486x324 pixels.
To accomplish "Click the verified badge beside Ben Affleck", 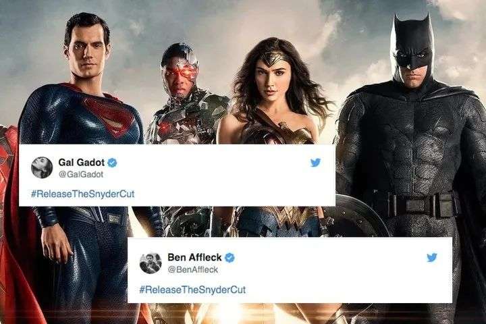I will [x=230, y=257].
